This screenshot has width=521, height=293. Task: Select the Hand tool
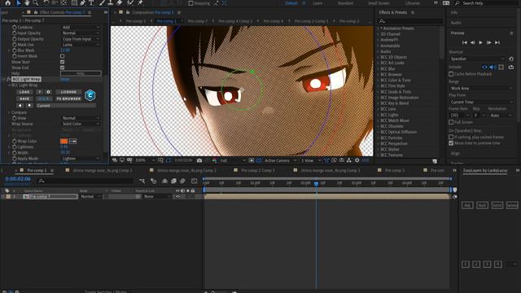coord(27,3)
